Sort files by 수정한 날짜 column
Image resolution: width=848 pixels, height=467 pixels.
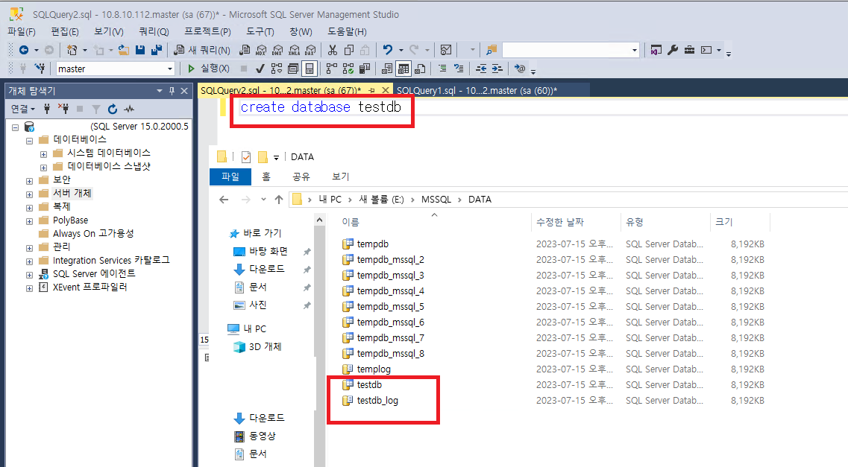[560, 222]
